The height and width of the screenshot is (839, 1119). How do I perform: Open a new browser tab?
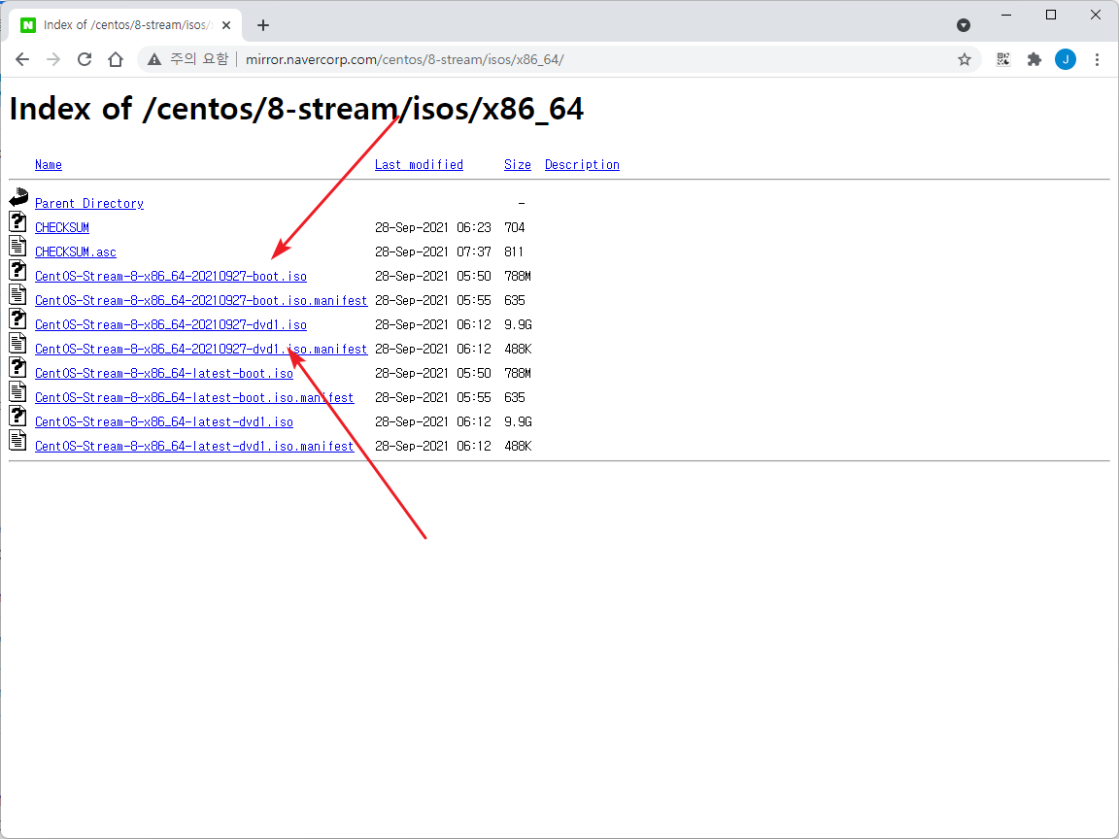pyautogui.click(x=263, y=25)
